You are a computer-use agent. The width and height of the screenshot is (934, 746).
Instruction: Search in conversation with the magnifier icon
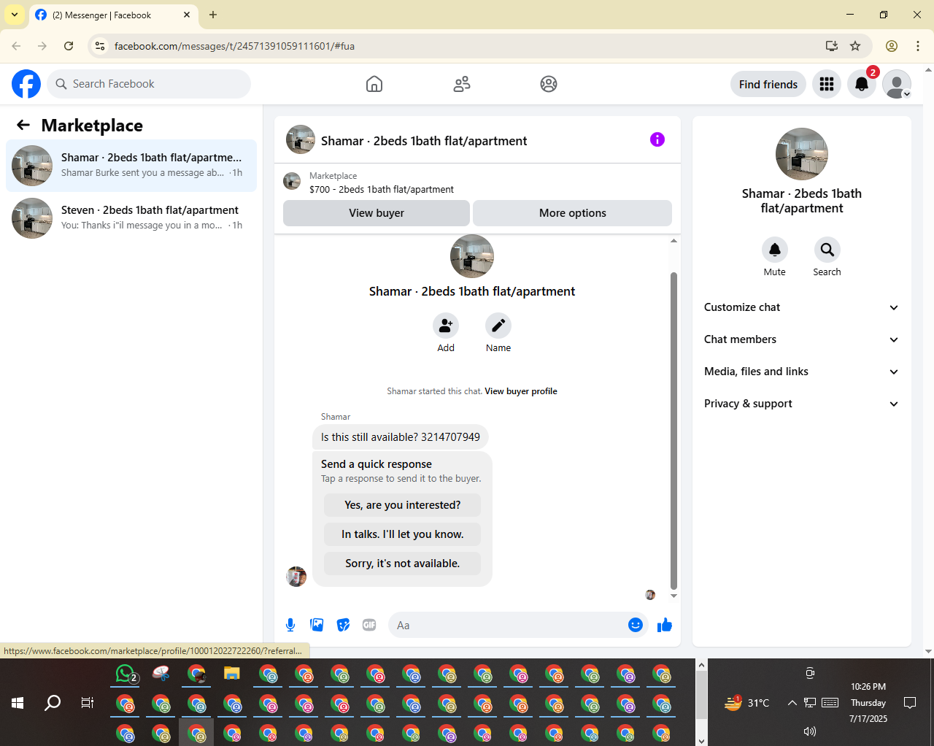827,250
